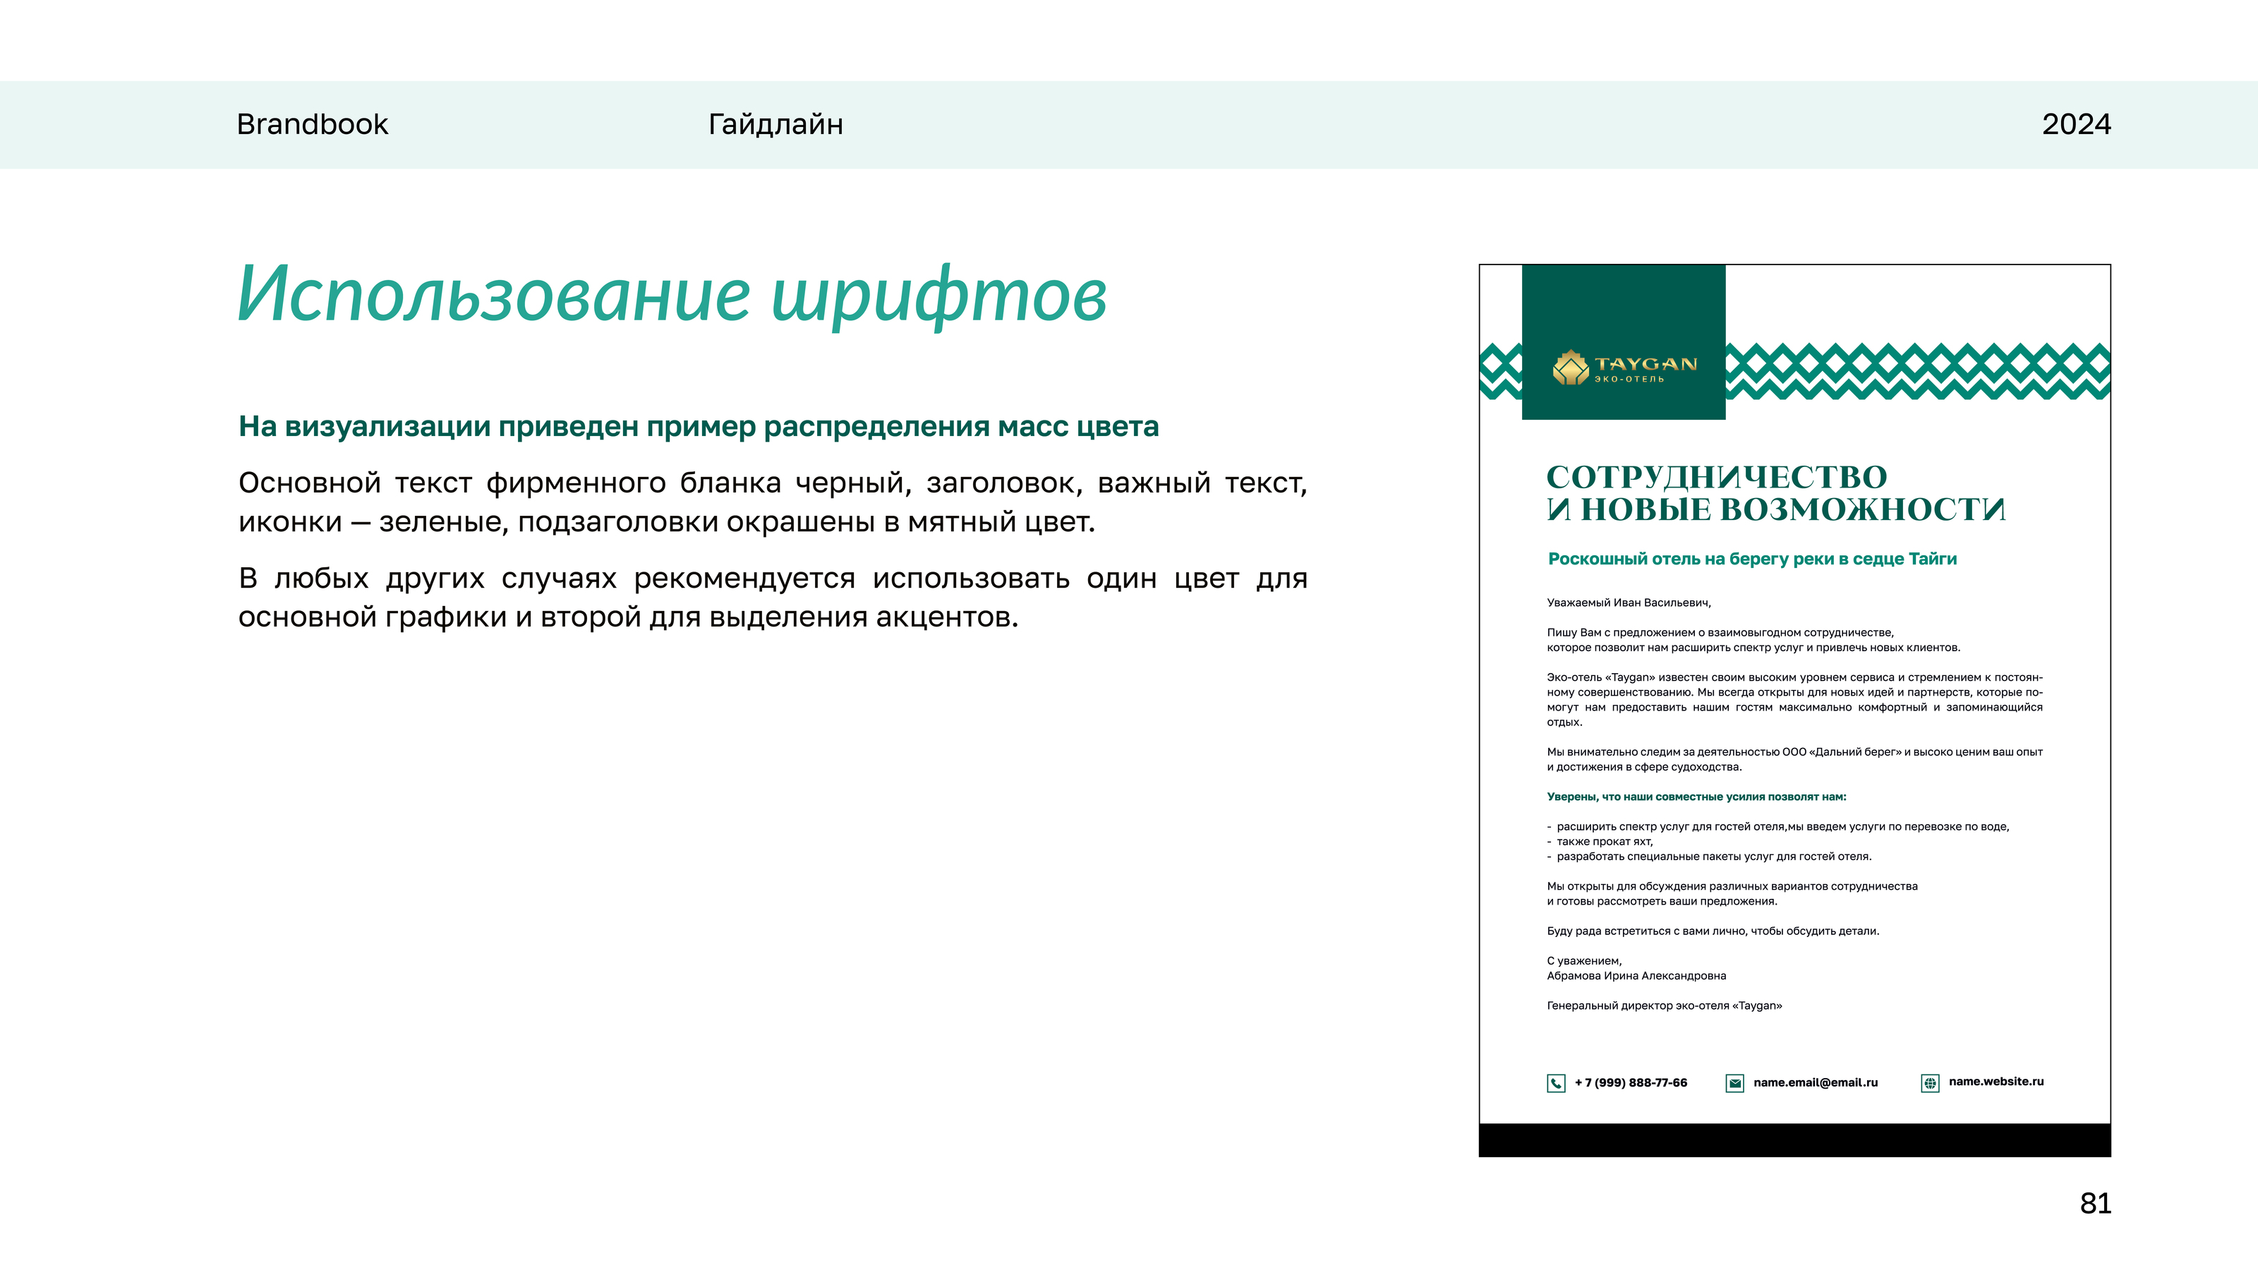Click the greeting Уважаемый Иван Васильевич
This screenshot has width=2258, height=1270.
tap(1628, 603)
